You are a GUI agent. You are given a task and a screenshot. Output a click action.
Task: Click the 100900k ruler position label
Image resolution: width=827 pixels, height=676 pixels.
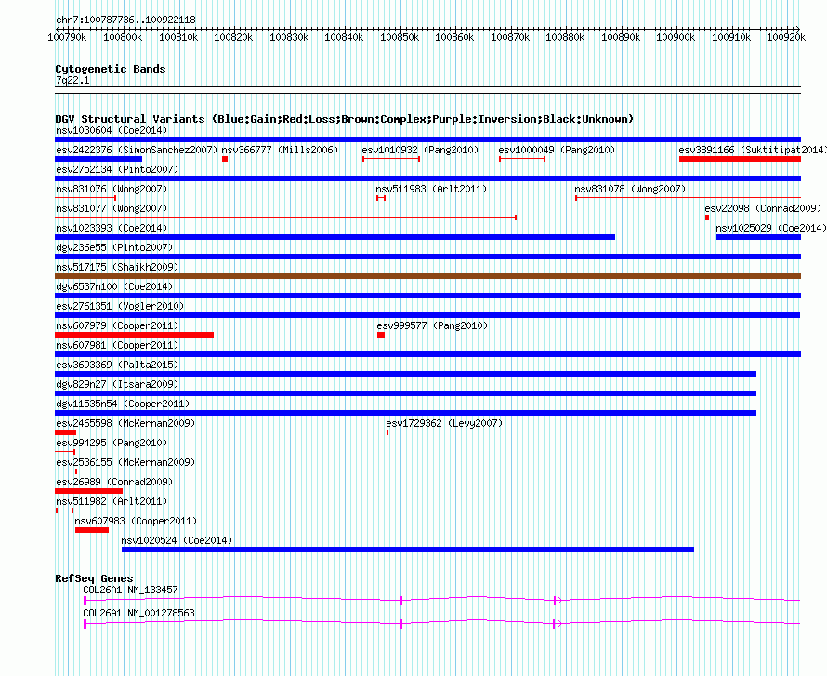(x=676, y=37)
